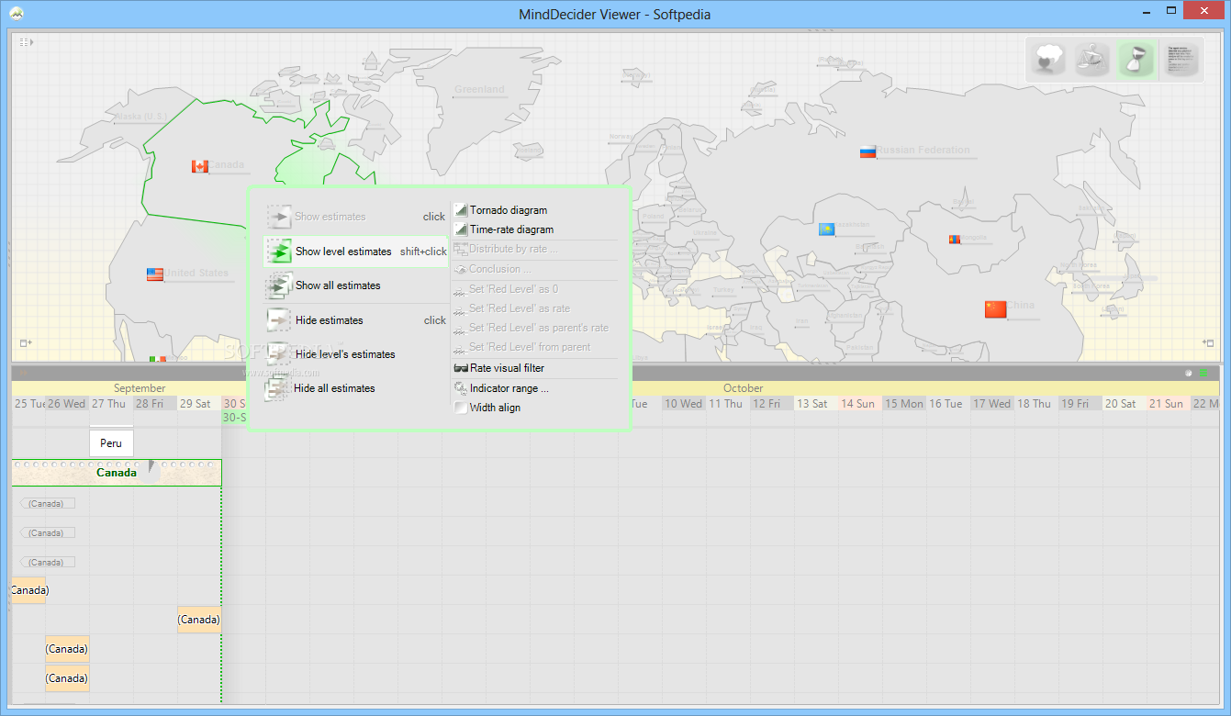
Task: Switch to the balance scales view icon
Action: [1092, 60]
